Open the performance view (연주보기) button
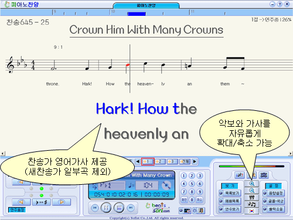This screenshot has height=220, width=293. pos(230,209)
